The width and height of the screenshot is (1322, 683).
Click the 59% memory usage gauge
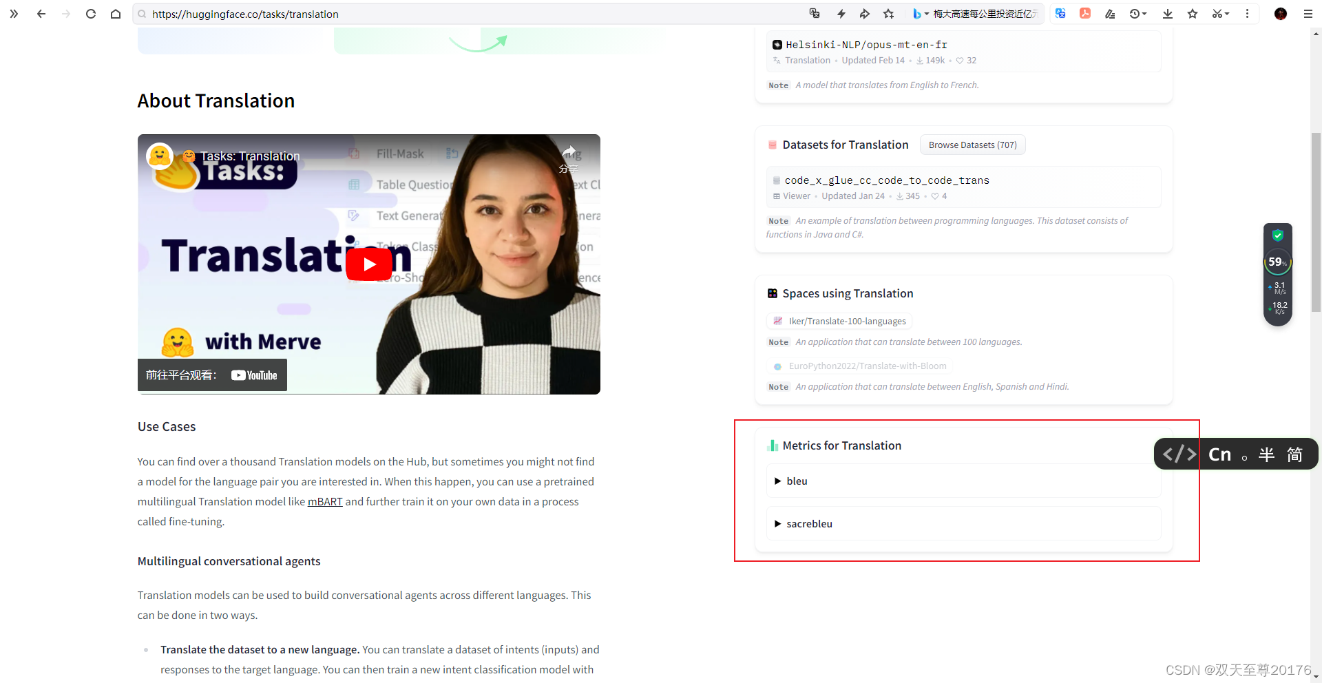1278,262
